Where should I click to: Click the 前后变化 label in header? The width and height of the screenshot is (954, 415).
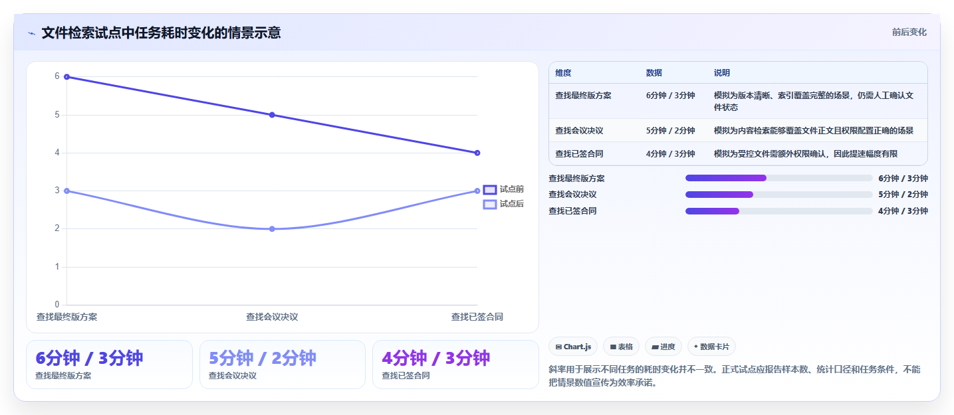[x=909, y=33]
